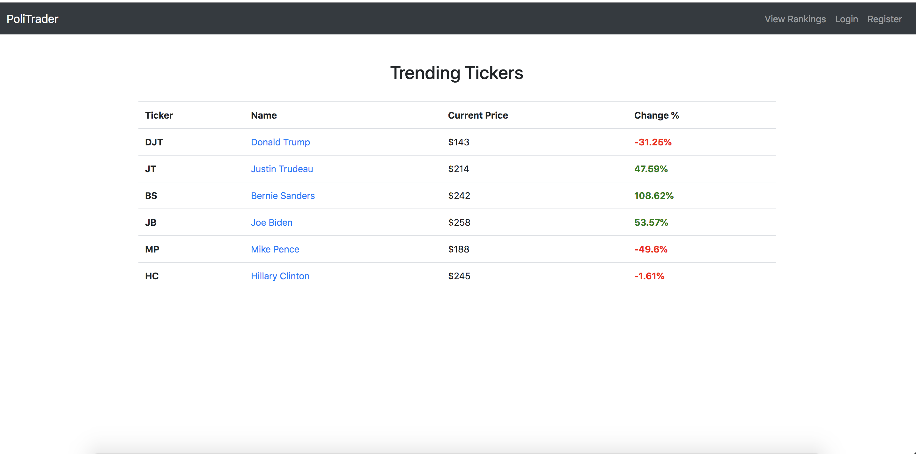Open Joe Biden's ticker page
The height and width of the screenshot is (454, 916).
[x=271, y=222]
